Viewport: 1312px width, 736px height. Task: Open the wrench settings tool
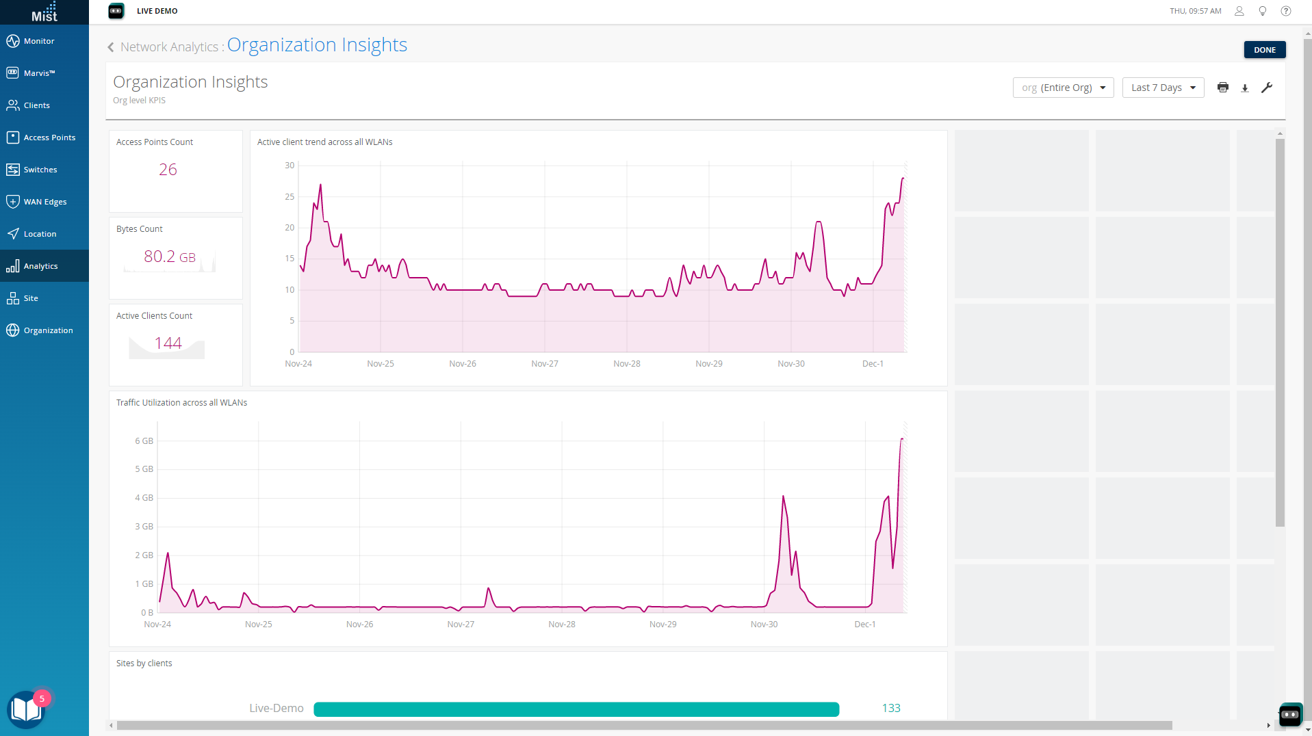click(1267, 88)
